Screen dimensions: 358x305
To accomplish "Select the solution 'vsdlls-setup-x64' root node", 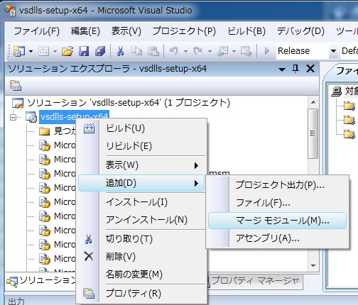I will (128, 103).
